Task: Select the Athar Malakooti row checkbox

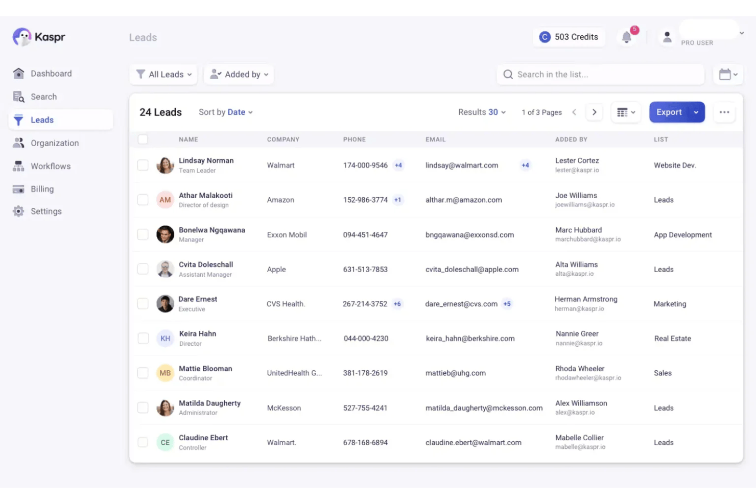Action: point(143,200)
